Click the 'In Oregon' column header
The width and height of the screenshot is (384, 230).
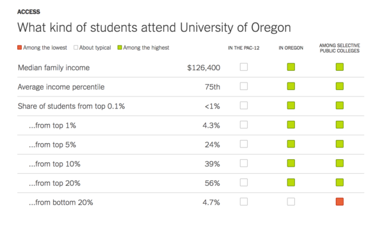[291, 48]
